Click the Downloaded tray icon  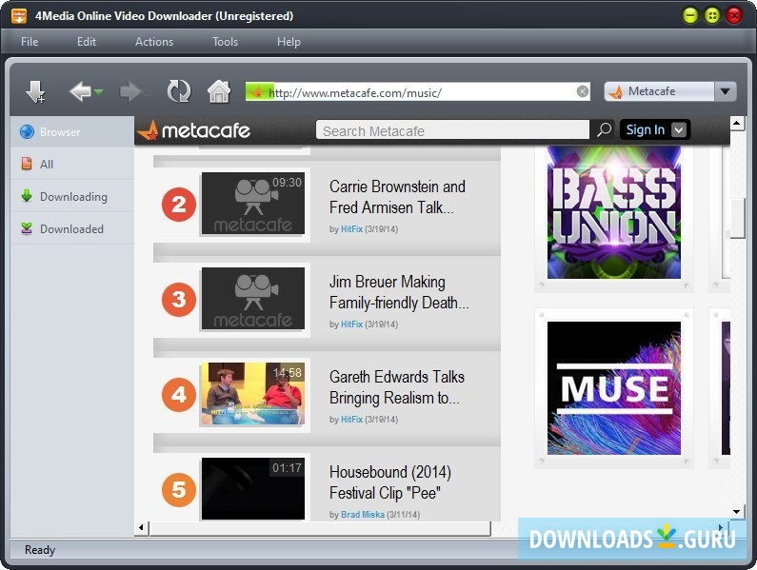coord(27,228)
